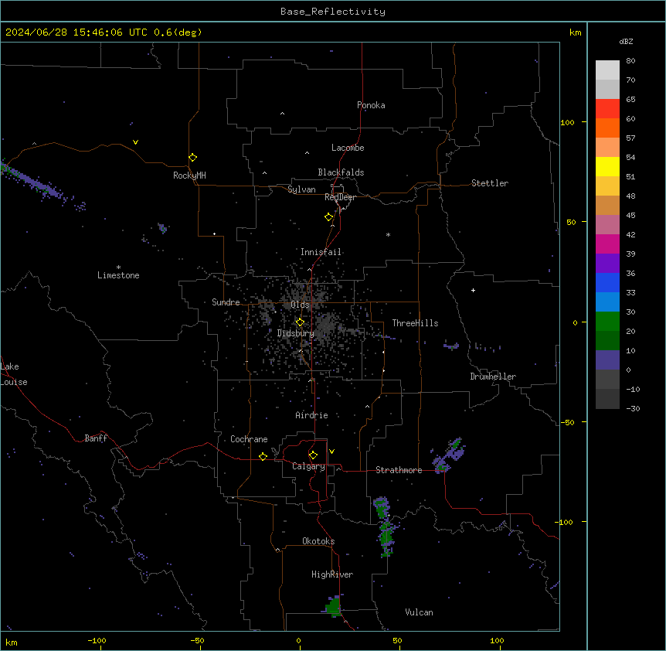The height and width of the screenshot is (651, 666).
Task: Click the Calgary city label
Action: point(308,466)
